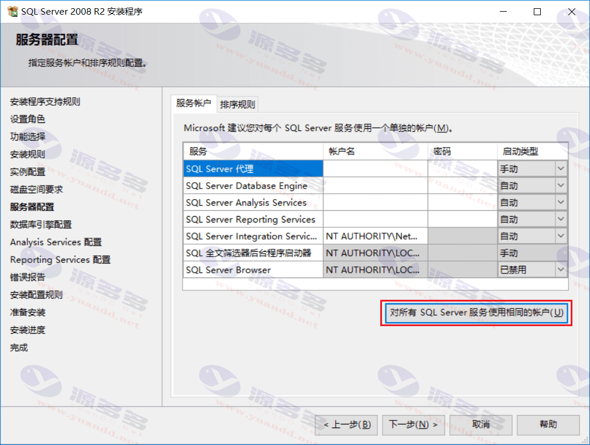The image size is (590, 445).
Task: Click account name field for SQL Server 代理
Action: click(x=376, y=169)
